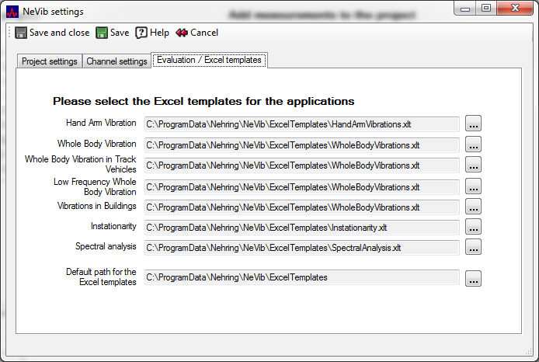Browse for Instationarity template file

tap(473, 227)
